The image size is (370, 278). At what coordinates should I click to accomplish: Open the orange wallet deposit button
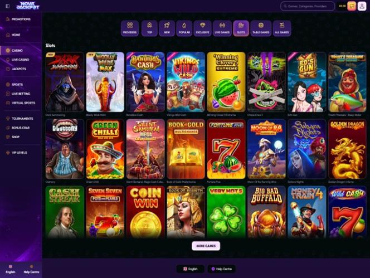click(x=352, y=6)
